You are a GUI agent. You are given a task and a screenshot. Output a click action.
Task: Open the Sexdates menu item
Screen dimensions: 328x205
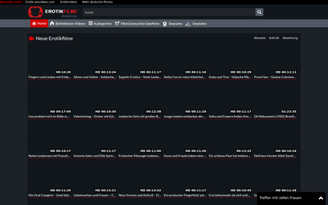click(196, 24)
